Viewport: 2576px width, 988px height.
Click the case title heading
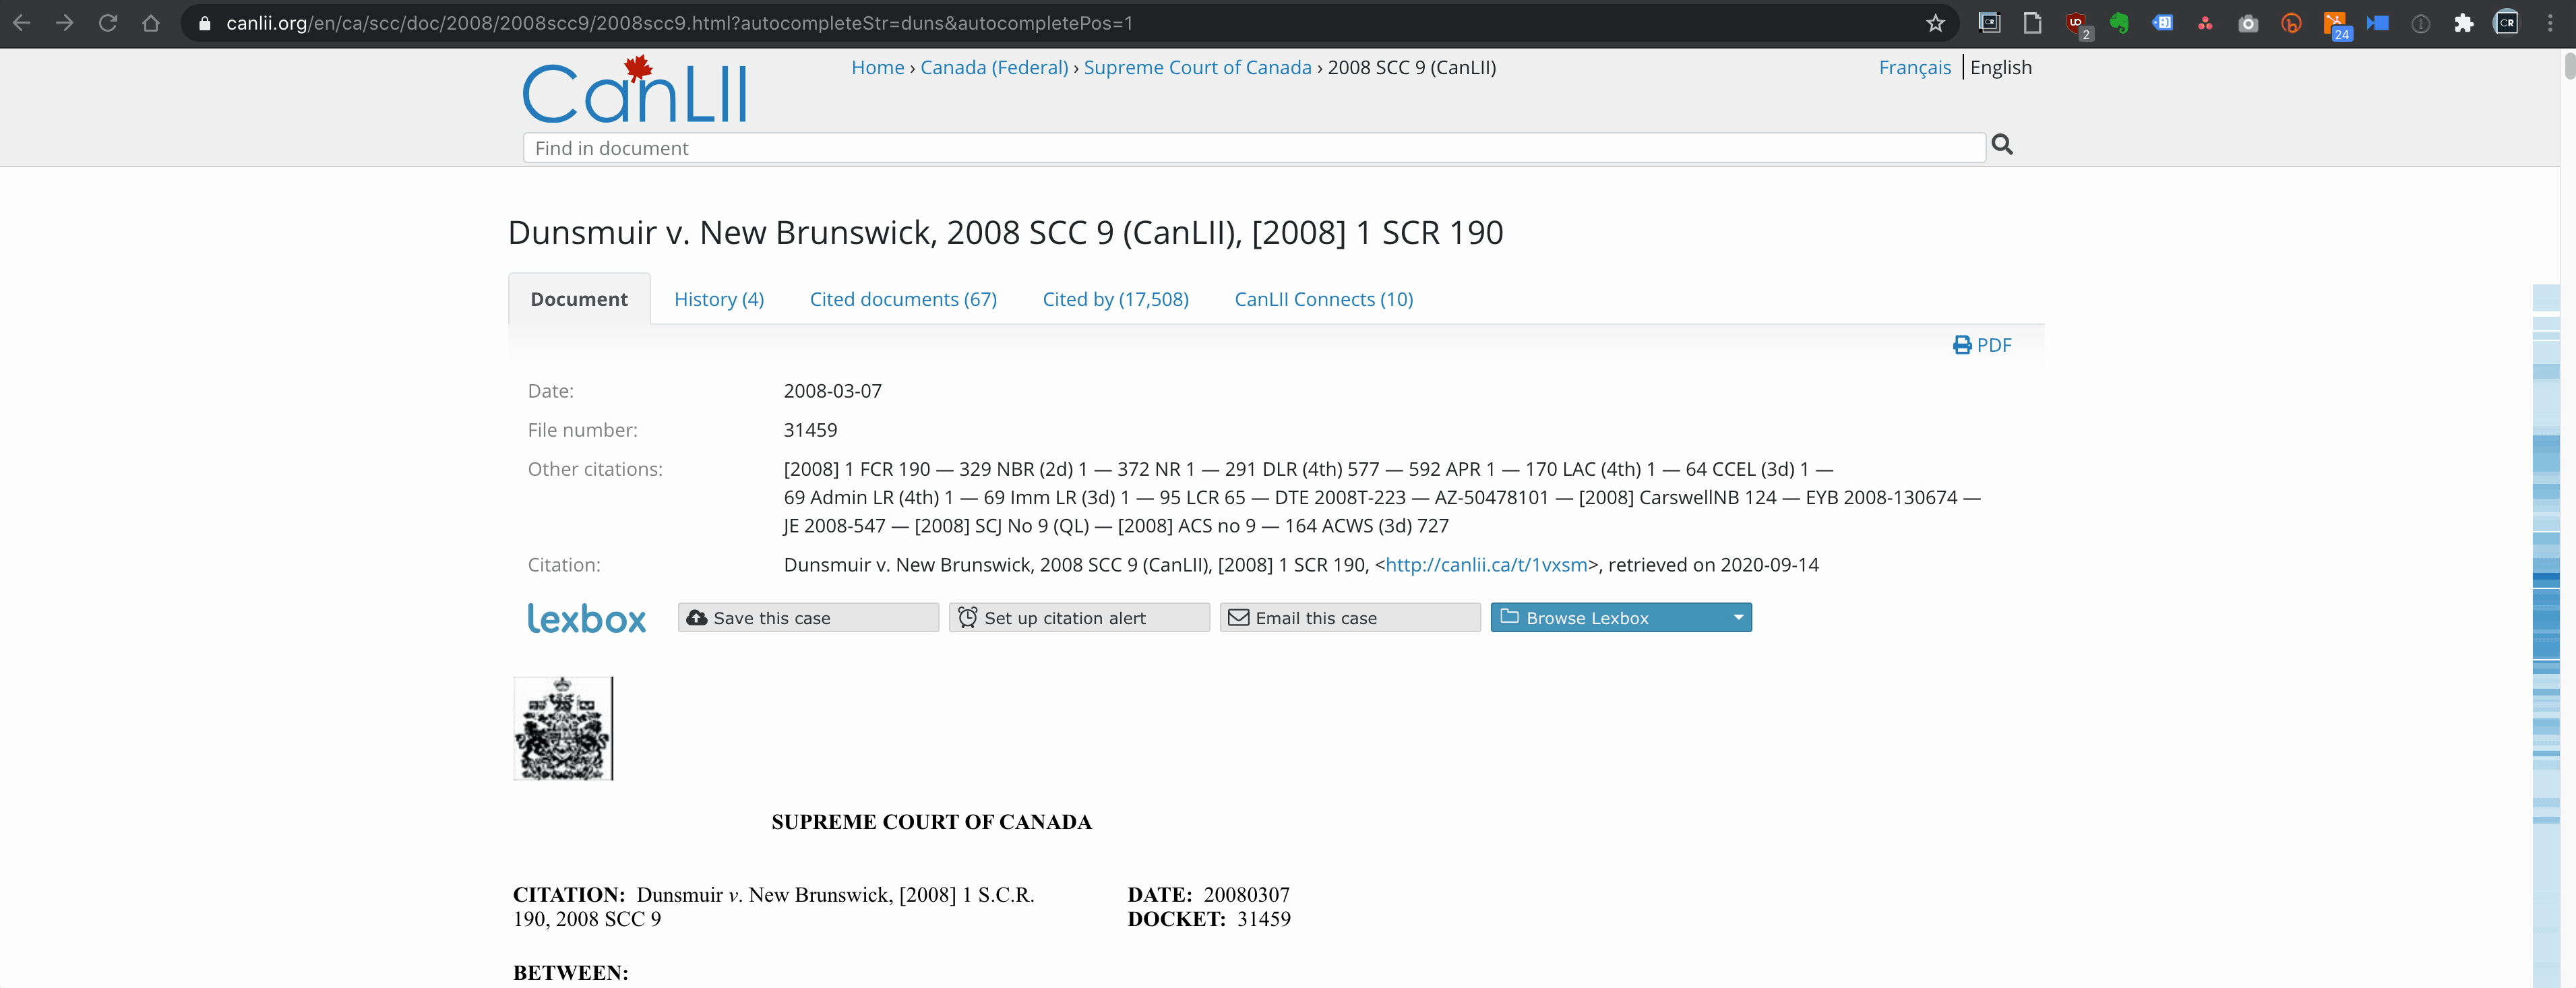click(1005, 232)
